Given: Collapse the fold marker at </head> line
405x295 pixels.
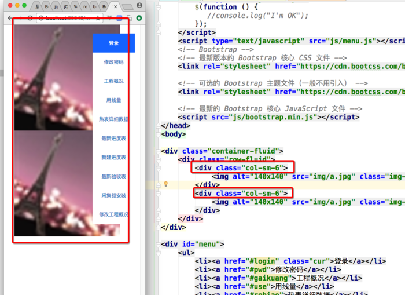Looking at the screenshot, I should (x=158, y=126).
